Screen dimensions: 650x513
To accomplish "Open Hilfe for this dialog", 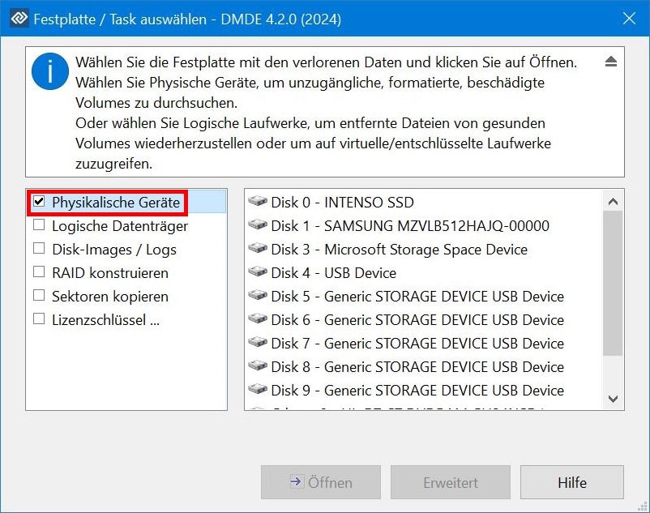I will click(572, 482).
